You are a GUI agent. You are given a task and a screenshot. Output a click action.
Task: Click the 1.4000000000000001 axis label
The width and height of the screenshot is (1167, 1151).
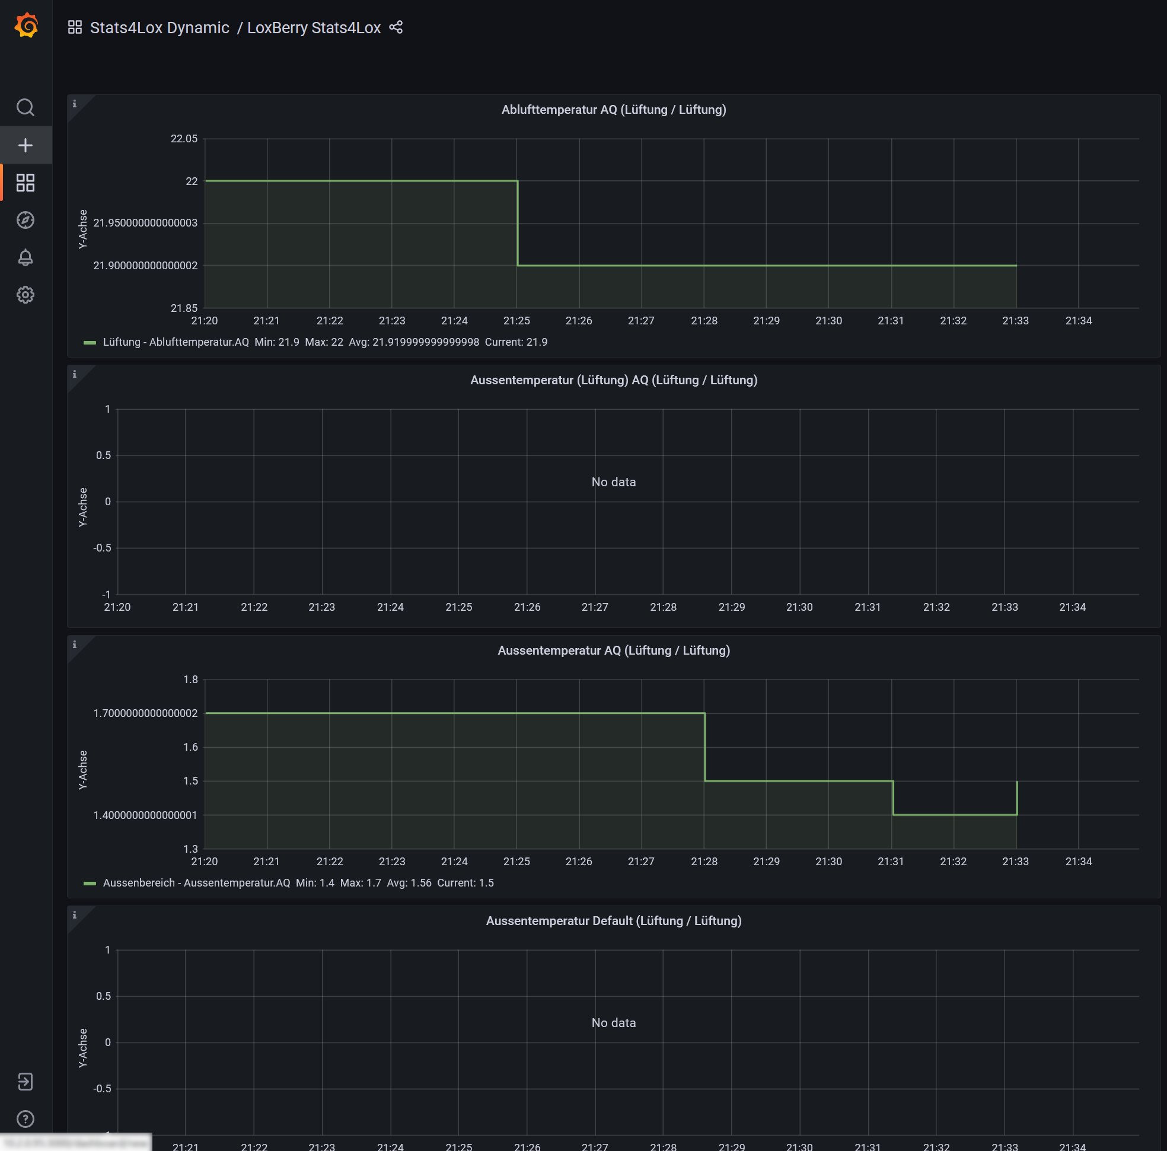145,816
